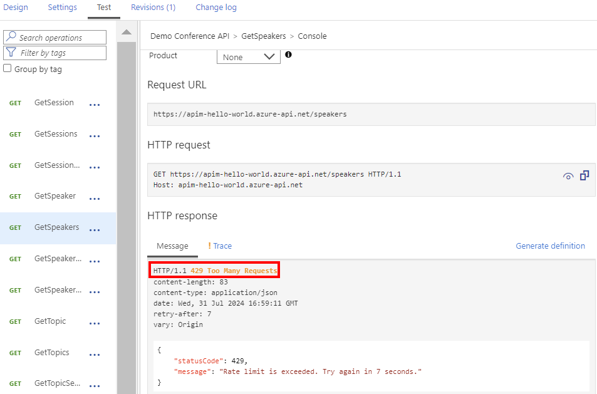Open ellipsis menu for GetSpeaker operation
This screenshot has width=597, height=394.
click(x=95, y=199)
